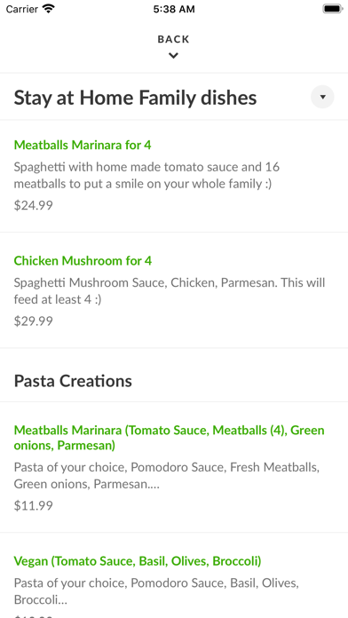The width and height of the screenshot is (348, 618).
Task: Tap the $29.99 price text
Action: [x=33, y=321]
